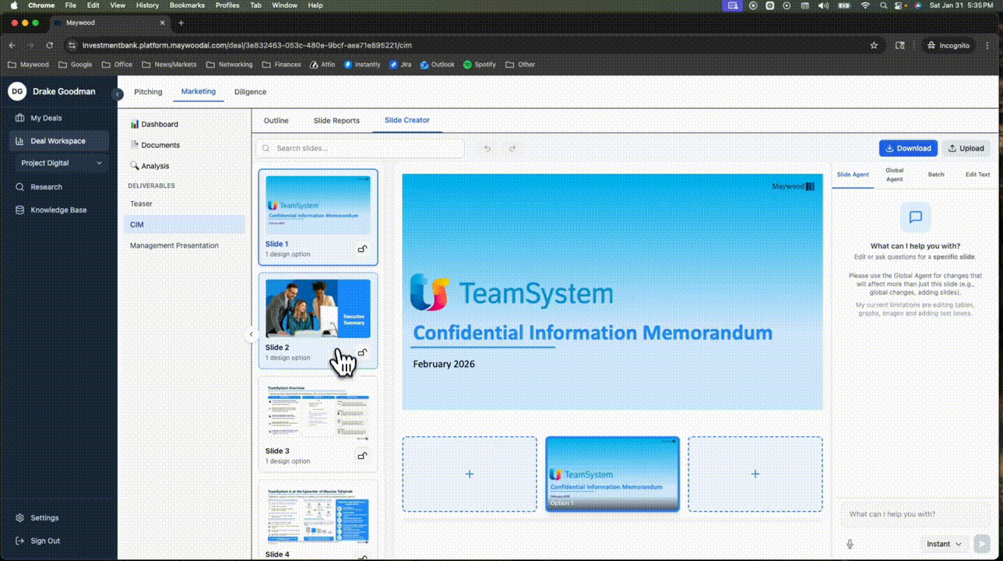Image resolution: width=1003 pixels, height=561 pixels.
Task: Click the microphone voice input icon
Action: coord(850,544)
